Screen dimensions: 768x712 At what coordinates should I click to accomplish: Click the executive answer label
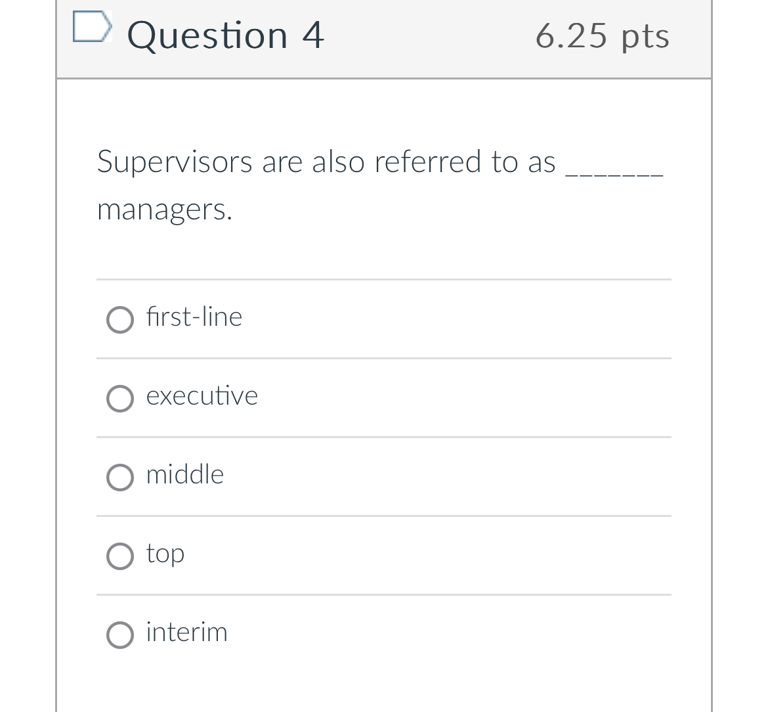201,396
